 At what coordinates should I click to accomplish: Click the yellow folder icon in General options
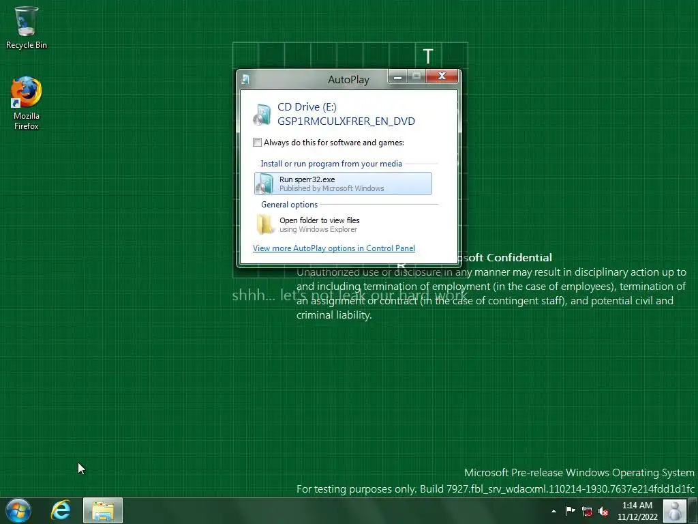point(265,224)
